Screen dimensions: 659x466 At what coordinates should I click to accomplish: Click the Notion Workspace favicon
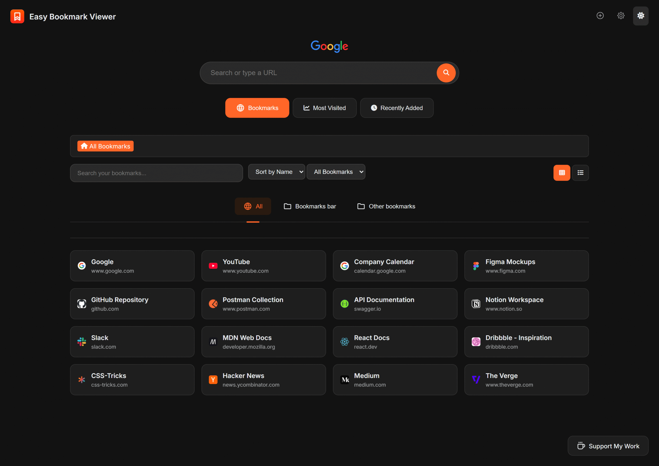[x=476, y=304]
